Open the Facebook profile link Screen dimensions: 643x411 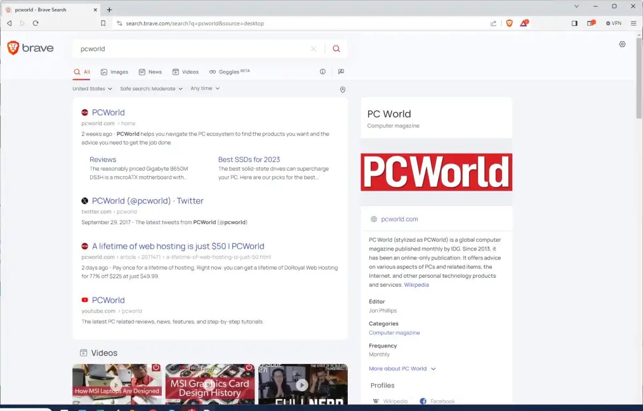point(437,401)
